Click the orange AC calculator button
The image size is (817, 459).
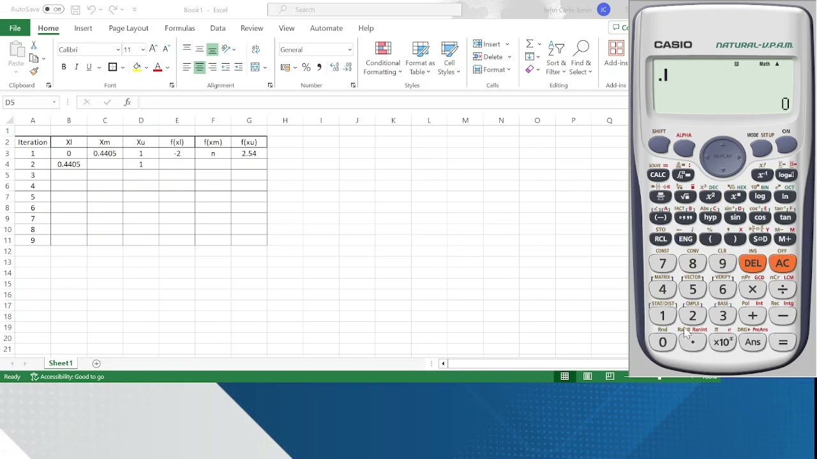tap(783, 263)
